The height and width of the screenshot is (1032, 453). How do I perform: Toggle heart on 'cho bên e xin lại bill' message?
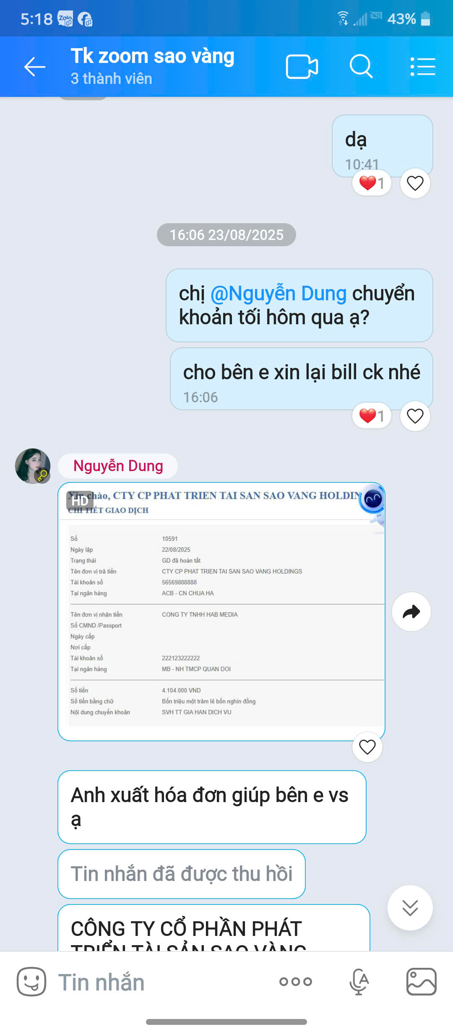click(x=415, y=416)
